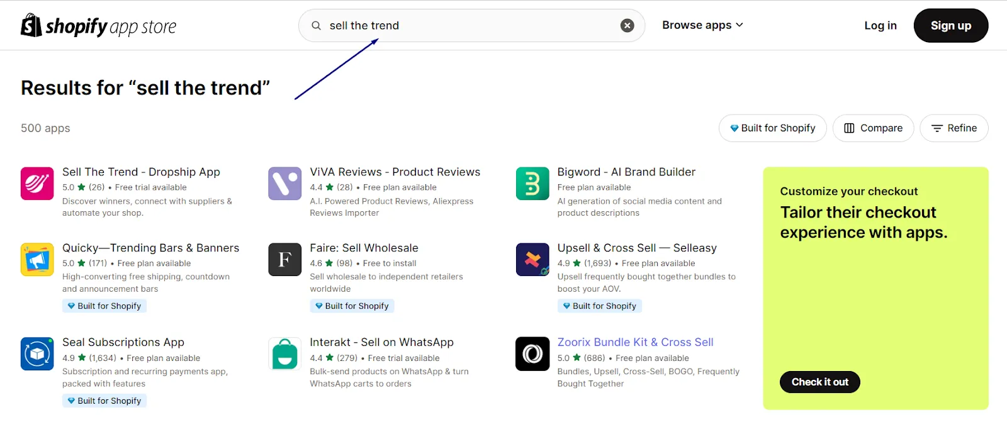Click the star rating on Seal Subscriptions
This screenshot has width=1007, height=432.
82,358
